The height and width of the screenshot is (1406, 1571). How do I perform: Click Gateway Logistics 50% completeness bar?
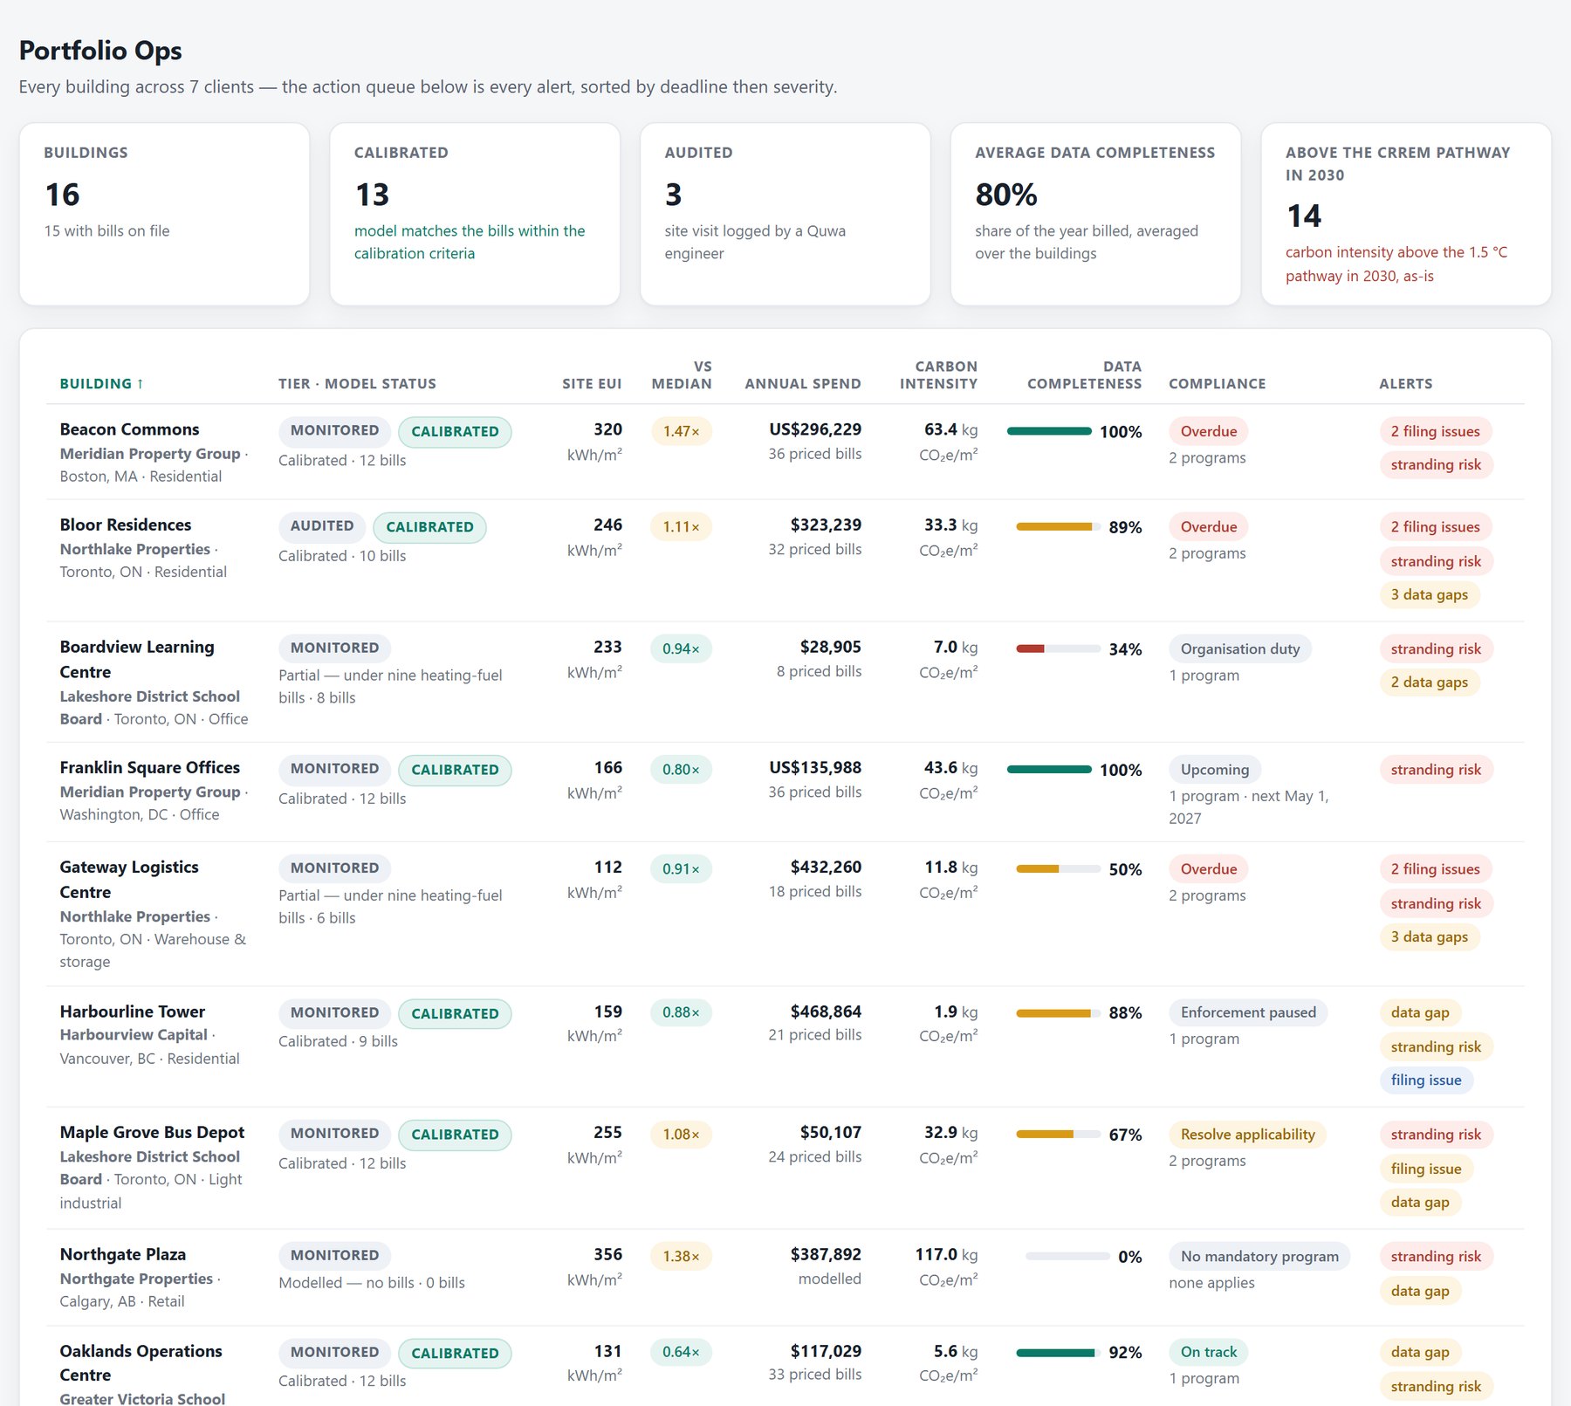[x=1058, y=868]
